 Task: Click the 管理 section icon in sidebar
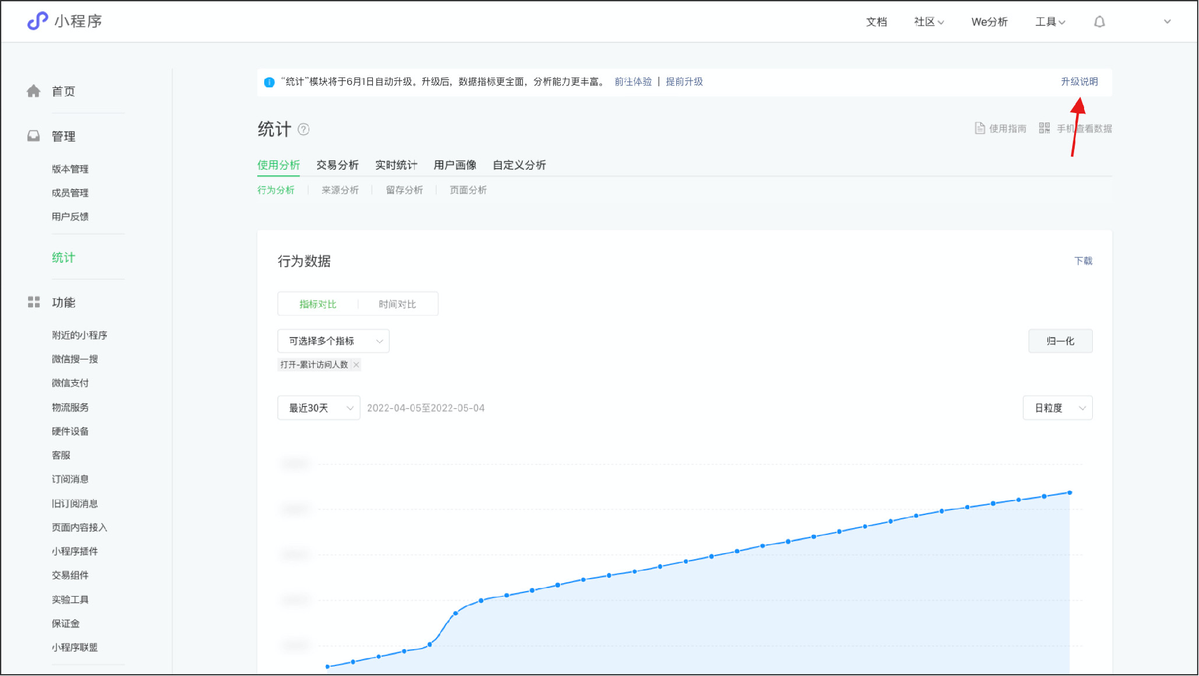pos(34,135)
